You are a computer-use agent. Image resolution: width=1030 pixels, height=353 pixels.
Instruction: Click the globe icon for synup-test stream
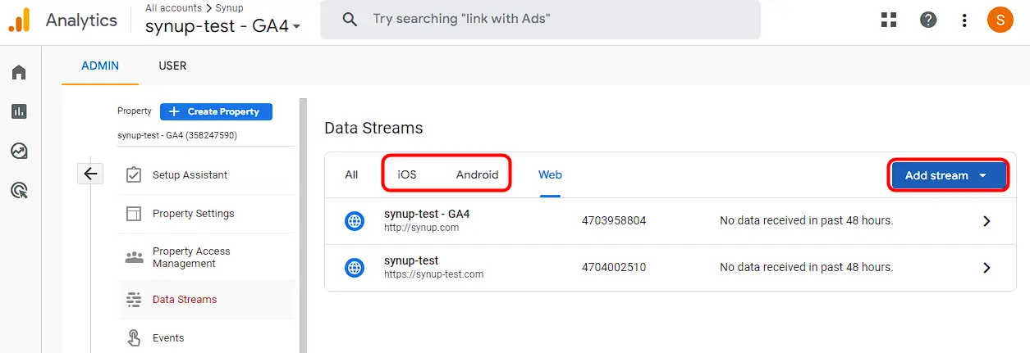(354, 267)
